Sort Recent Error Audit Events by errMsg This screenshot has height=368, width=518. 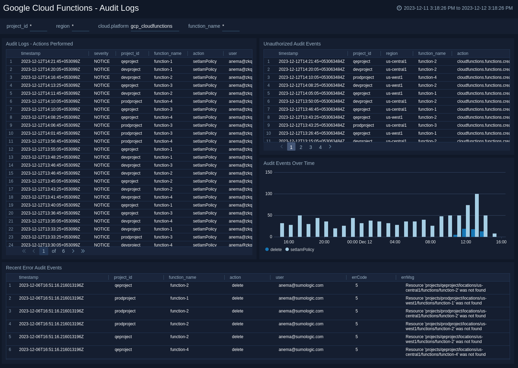point(407,277)
